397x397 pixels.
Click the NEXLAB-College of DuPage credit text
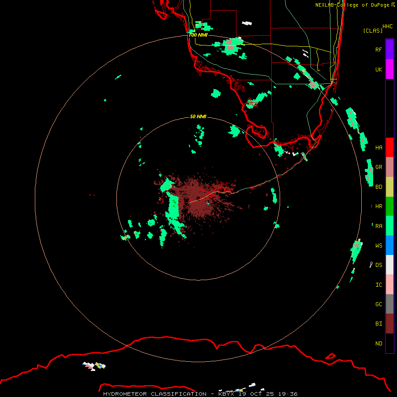click(355, 5)
